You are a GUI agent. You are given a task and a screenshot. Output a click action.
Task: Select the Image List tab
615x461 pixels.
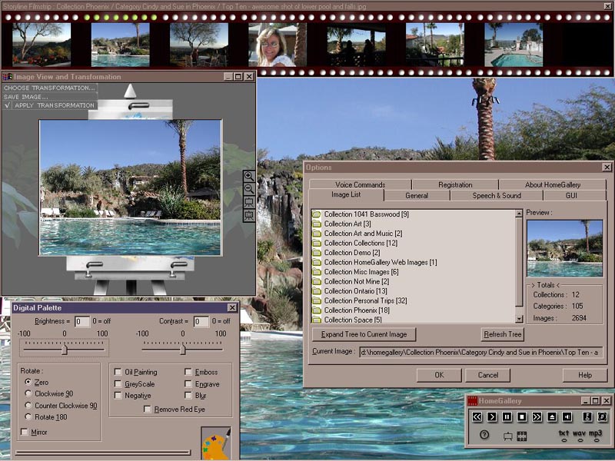(x=346, y=195)
